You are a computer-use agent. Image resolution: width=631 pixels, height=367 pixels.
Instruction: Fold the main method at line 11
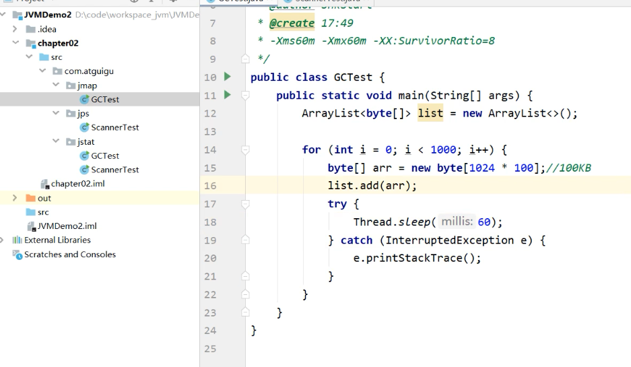point(245,95)
